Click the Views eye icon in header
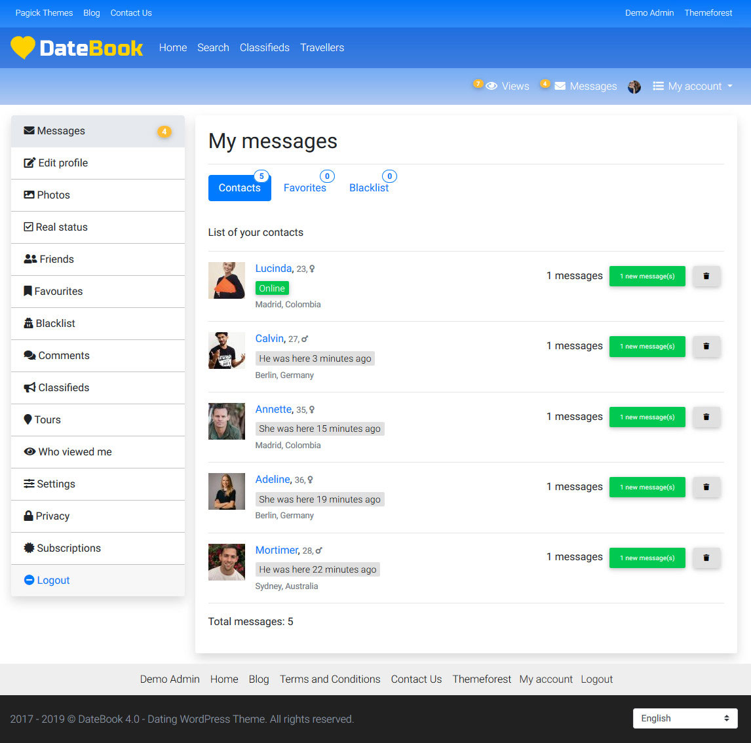This screenshot has height=743, width=751. (x=493, y=86)
